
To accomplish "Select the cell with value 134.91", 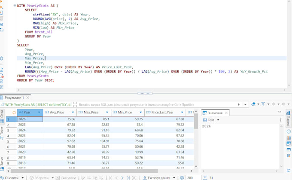I will (94, 141).
